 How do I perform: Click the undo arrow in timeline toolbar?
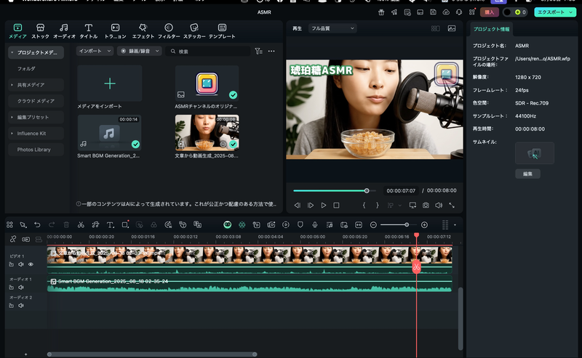click(37, 224)
